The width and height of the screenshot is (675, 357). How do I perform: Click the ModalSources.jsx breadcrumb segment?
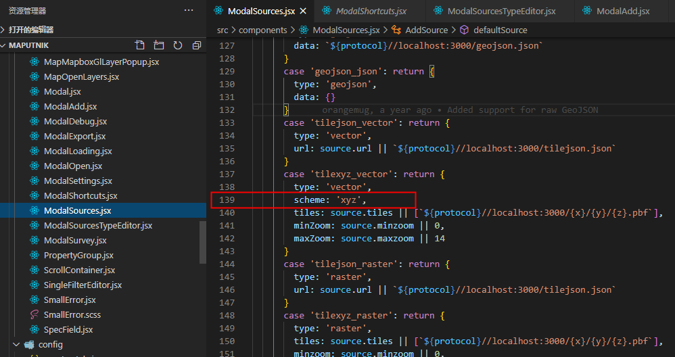346,30
